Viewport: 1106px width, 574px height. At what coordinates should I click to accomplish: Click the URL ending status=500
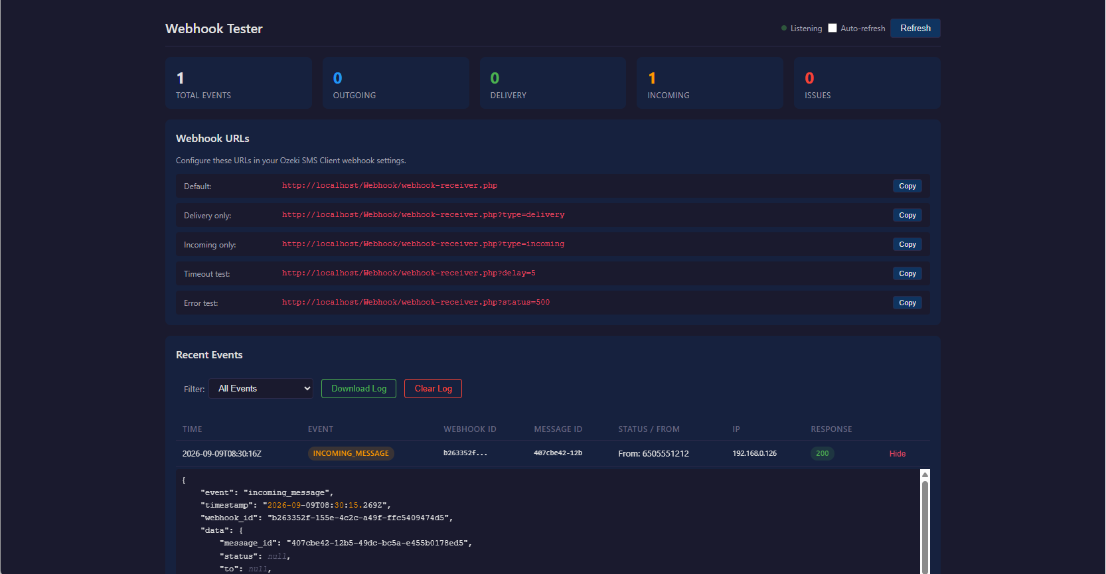(416, 302)
